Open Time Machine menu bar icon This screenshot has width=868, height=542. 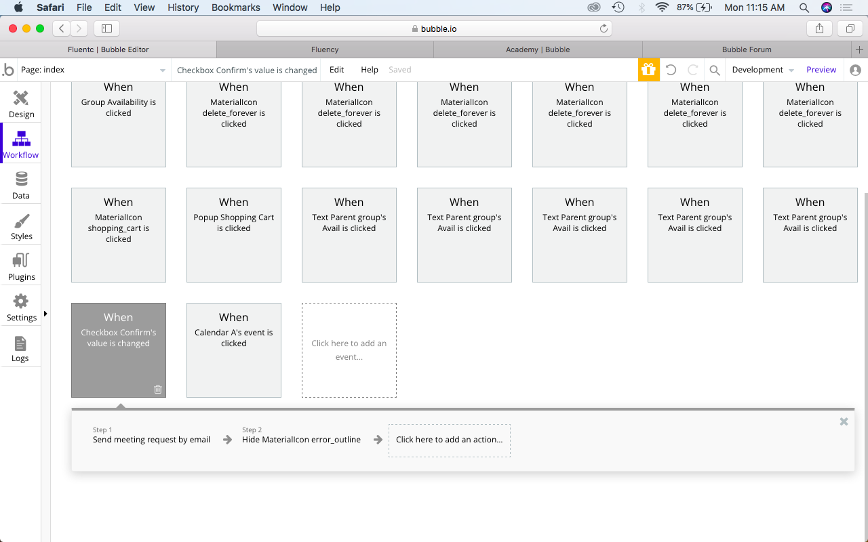click(618, 7)
